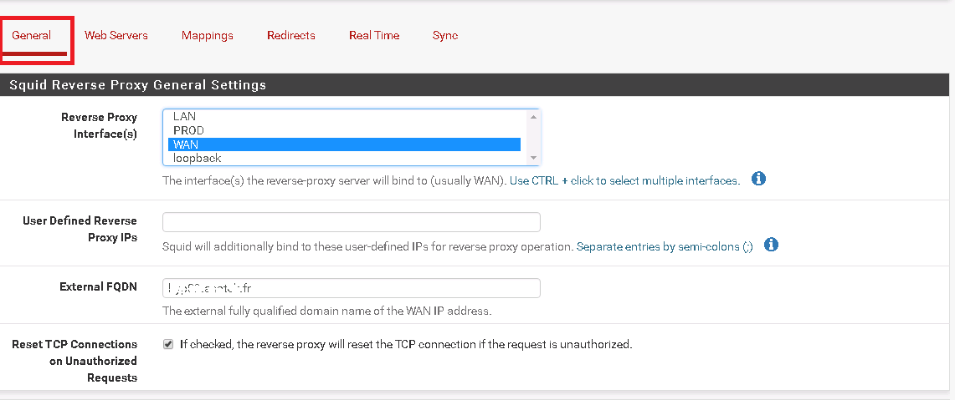The height and width of the screenshot is (400, 955).
Task: Click the 'external fully qualified domain name' description
Action: [x=326, y=311]
